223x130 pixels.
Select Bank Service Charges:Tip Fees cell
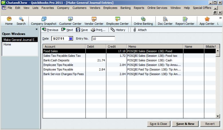(x=64, y=74)
